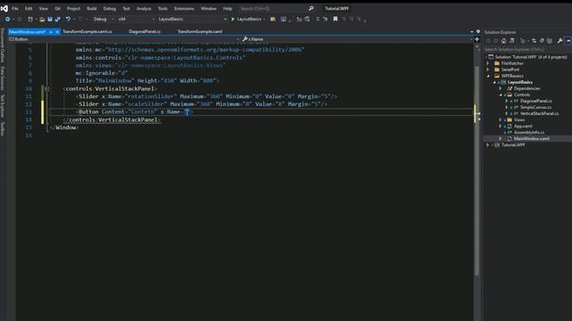The image size is (572, 321).
Task: Click the Properties wrench in Solution Explorer
Action: (x=560, y=41)
